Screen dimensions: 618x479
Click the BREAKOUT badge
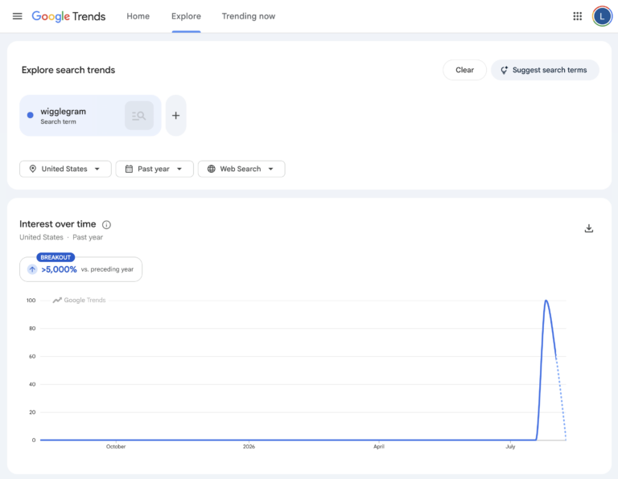(56, 257)
